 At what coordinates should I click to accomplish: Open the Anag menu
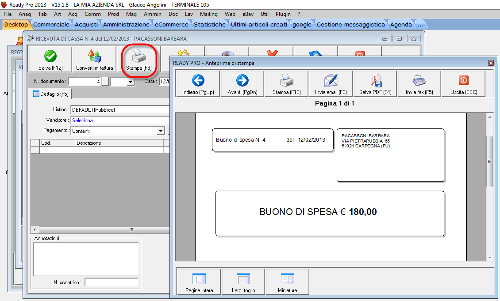(24, 14)
